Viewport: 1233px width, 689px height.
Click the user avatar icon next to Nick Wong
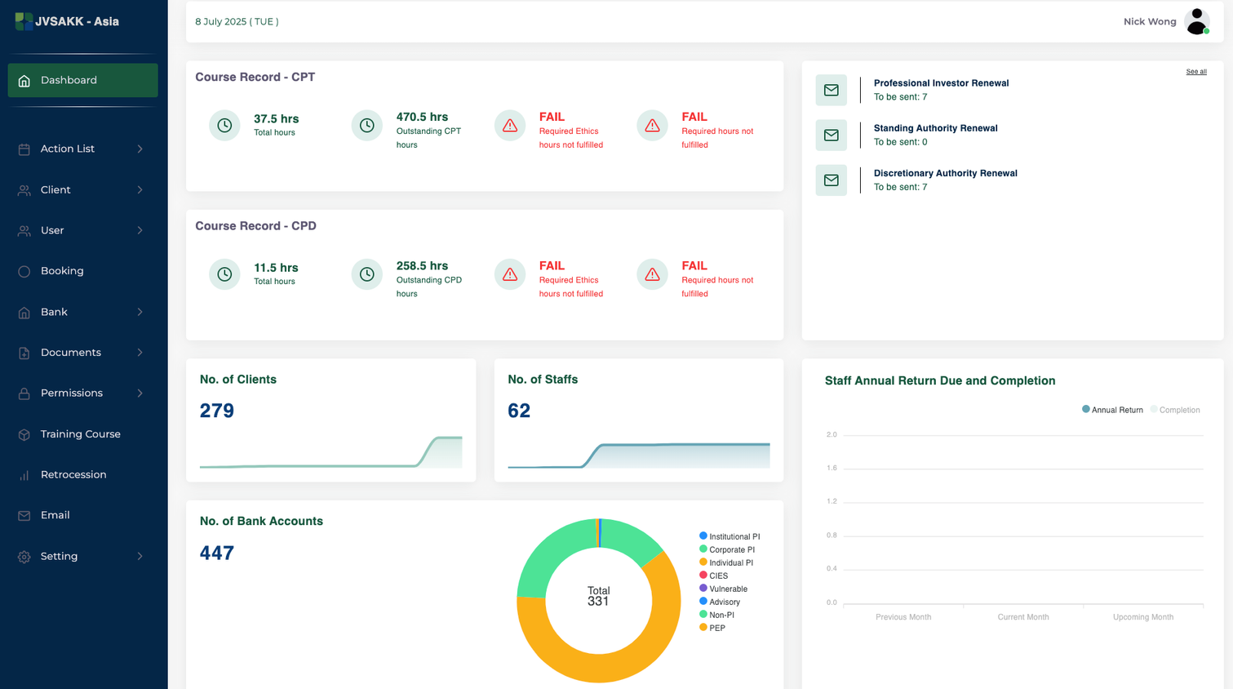tap(1196, 21)
